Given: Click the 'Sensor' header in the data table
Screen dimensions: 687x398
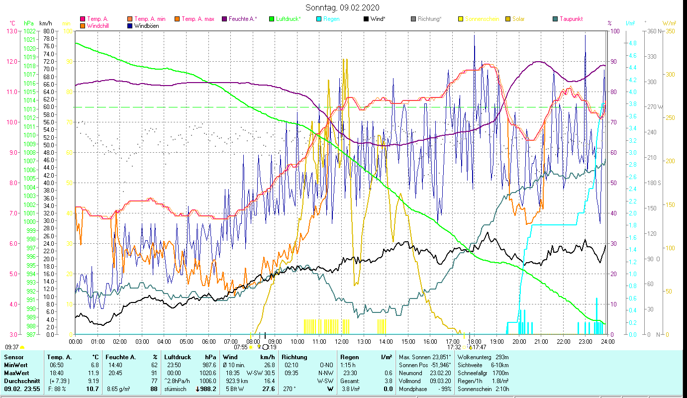Looking at the screenshot, I should tap(13, 357).
